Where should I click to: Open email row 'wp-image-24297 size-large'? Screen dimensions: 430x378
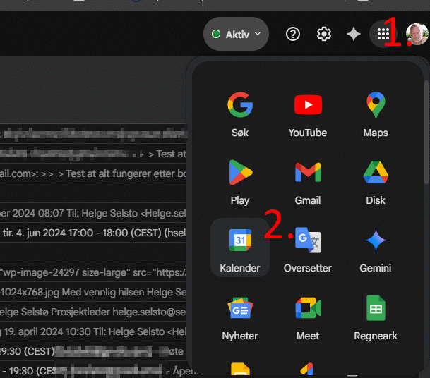tap(93, 272)
